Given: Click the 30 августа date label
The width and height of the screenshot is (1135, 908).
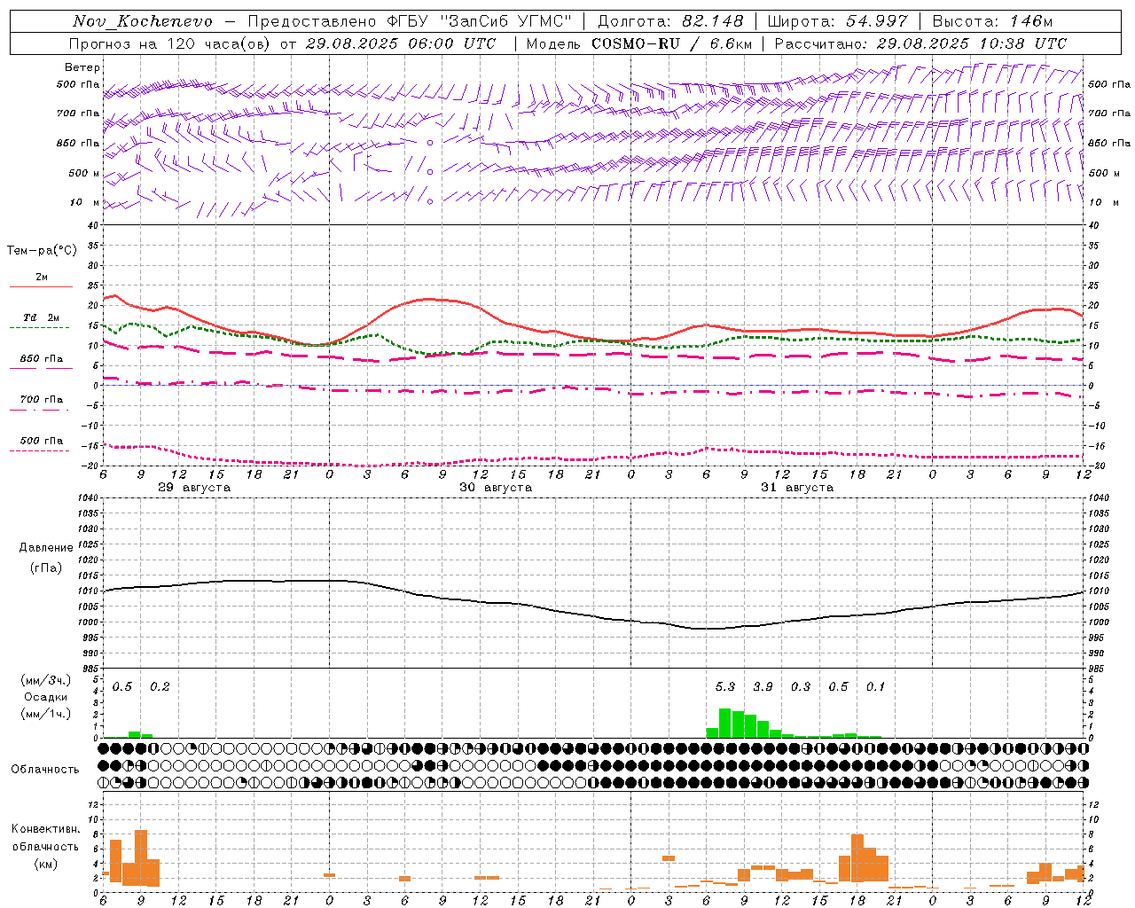Looking at the screenshot, I should pyautogui.click(x=496, y=488).
